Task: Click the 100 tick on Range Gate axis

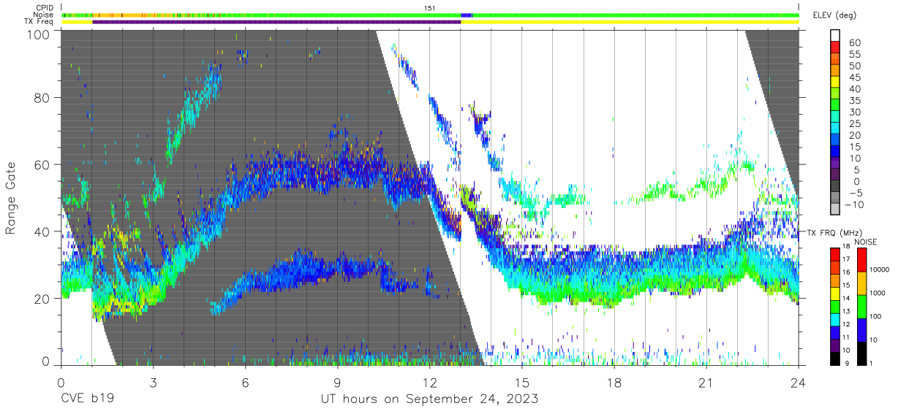Action: point(40,34)
